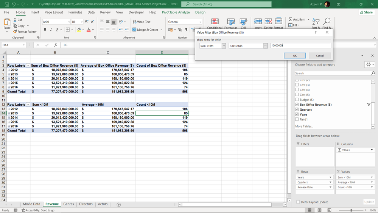Enable Defer Layout Update
Screen dimensions: 378x213
point(298,202)
